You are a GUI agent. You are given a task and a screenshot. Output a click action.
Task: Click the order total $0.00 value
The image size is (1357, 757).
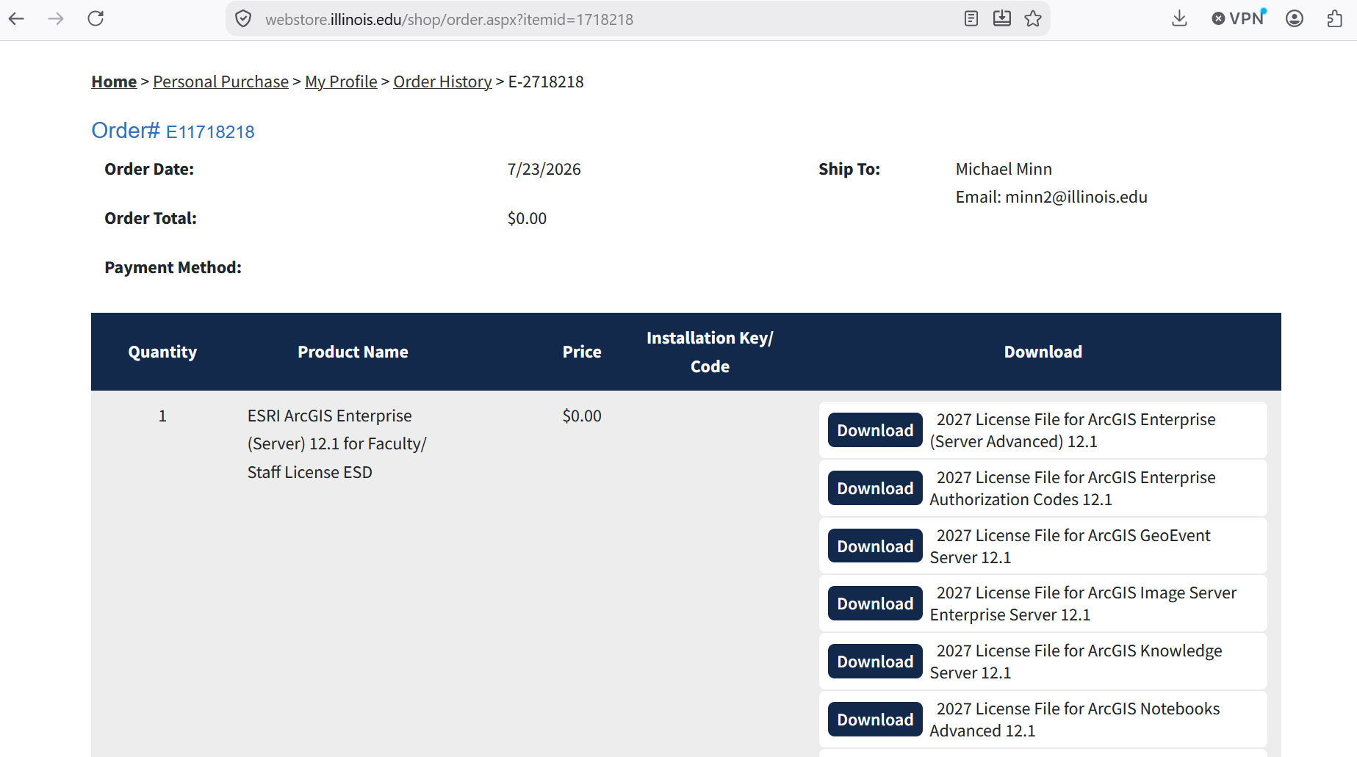[527, 219]
